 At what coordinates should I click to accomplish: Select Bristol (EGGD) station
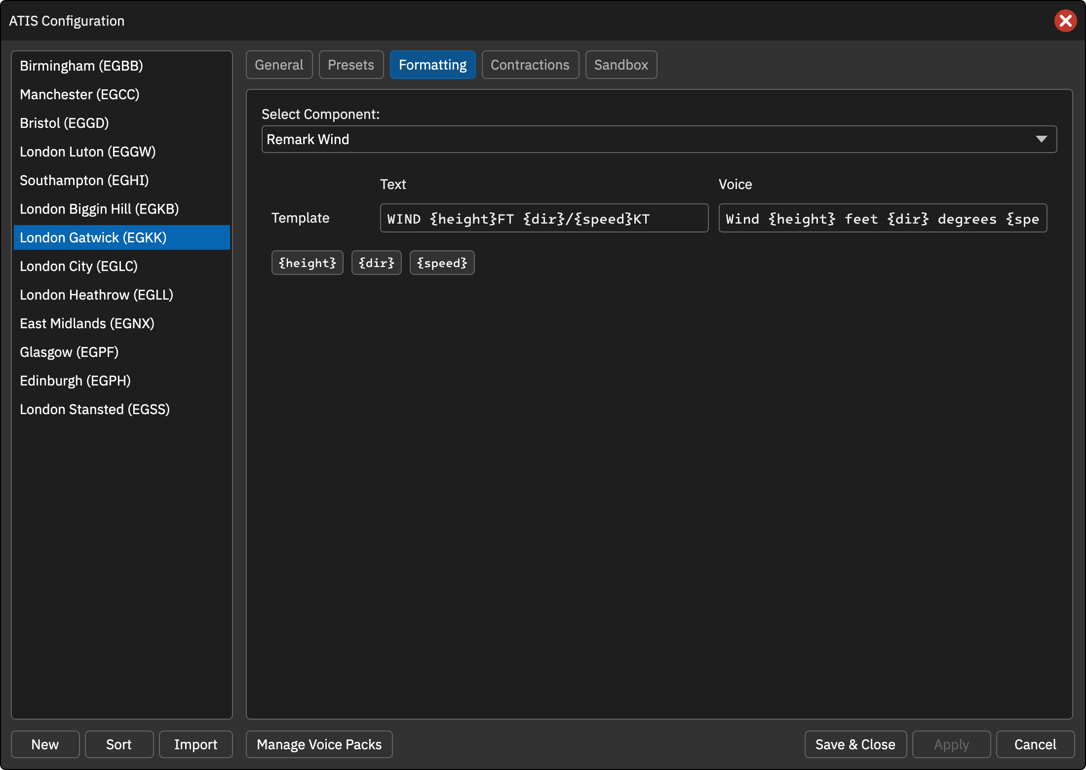click(x=122, y=123)
